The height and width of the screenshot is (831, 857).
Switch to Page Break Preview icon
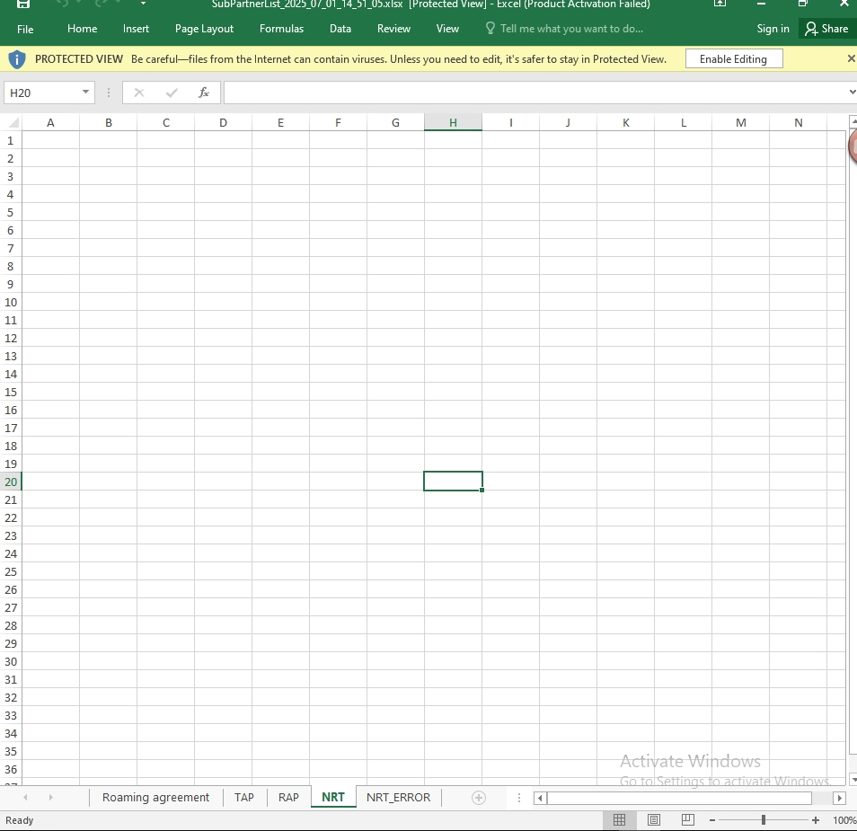(x=688, y=820)
